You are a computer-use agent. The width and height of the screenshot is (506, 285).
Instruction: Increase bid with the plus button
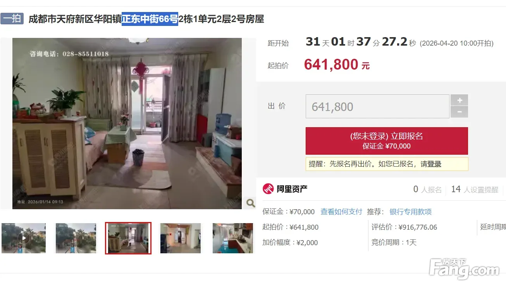click(x=459, y=100)
